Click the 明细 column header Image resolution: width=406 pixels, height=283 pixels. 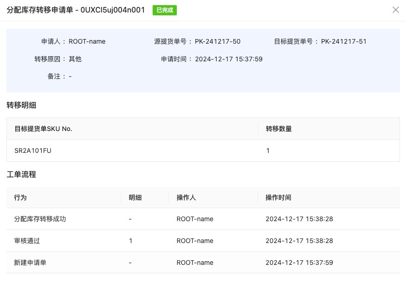coord(135,197)
